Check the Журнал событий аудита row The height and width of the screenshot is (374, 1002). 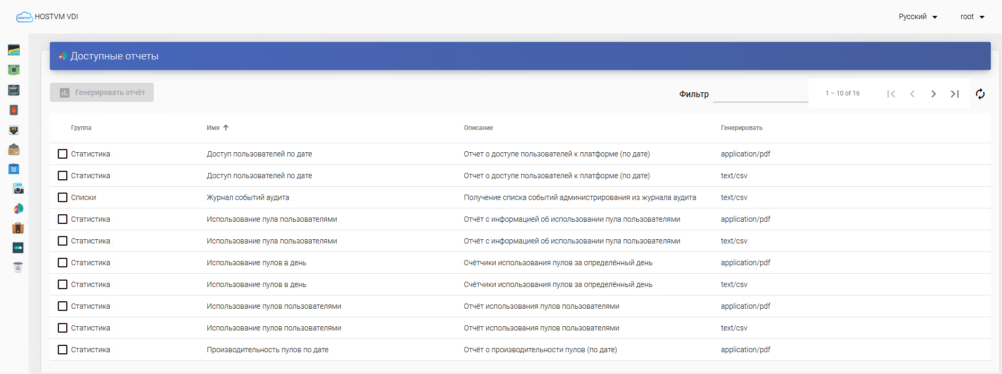pyautogui.click(x=63, y=197)
